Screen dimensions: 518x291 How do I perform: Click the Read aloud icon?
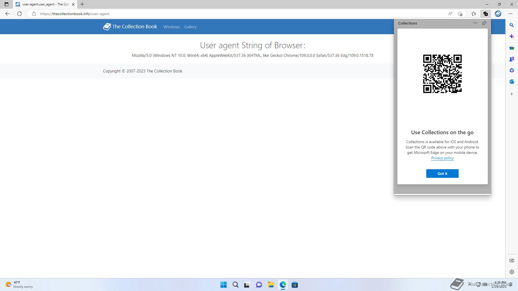[x=450, y=14]
